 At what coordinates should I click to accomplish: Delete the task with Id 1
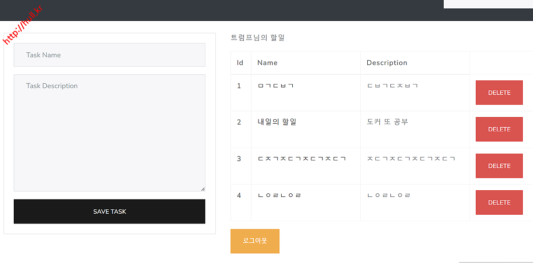(499, 93)
